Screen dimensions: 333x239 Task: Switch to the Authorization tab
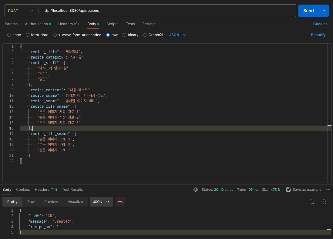click(x=38, y=24)
